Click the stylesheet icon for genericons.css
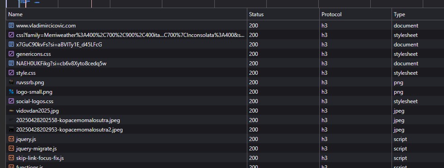 (11, 54)
